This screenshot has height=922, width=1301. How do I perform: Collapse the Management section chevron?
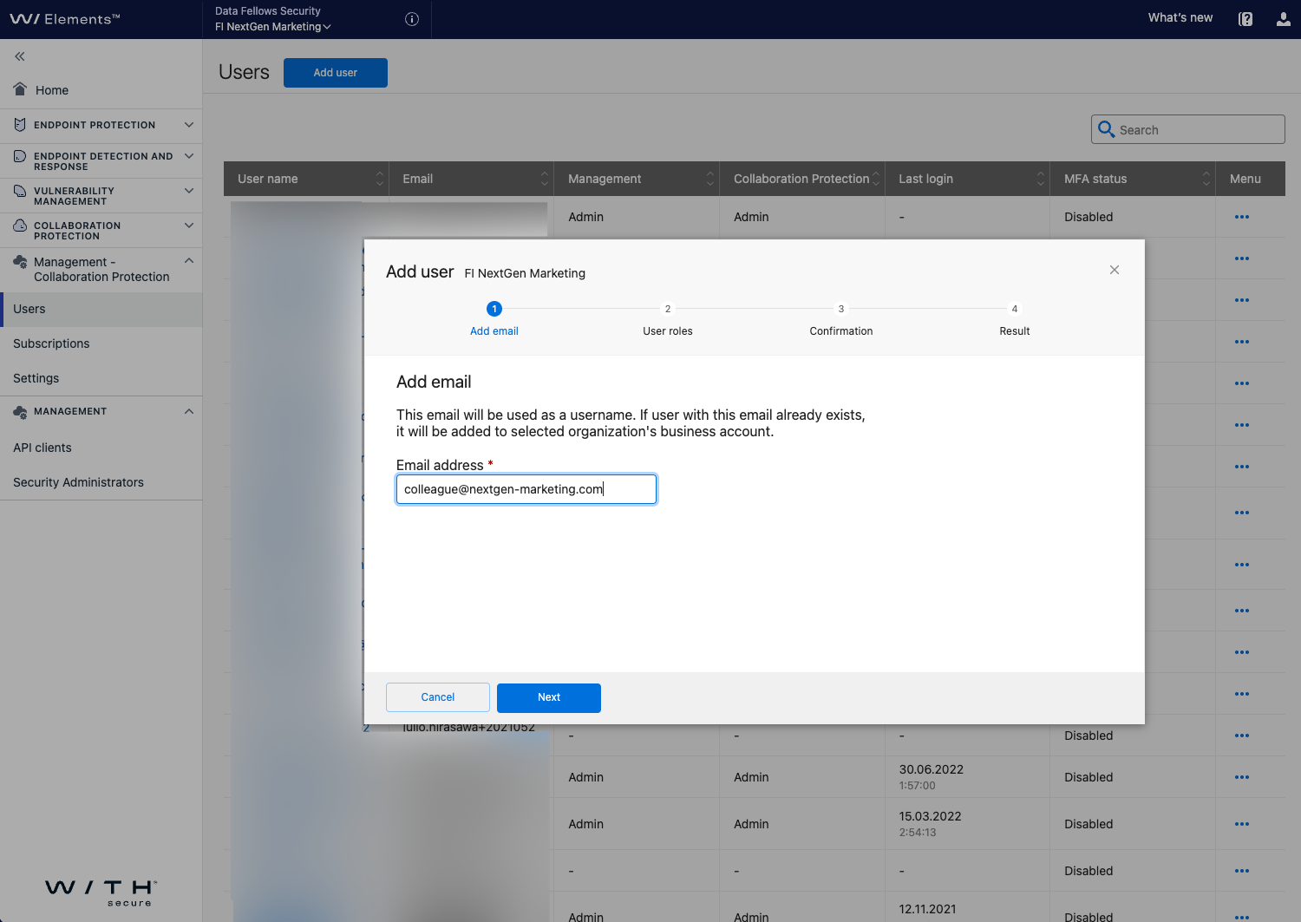coord(188,411)
